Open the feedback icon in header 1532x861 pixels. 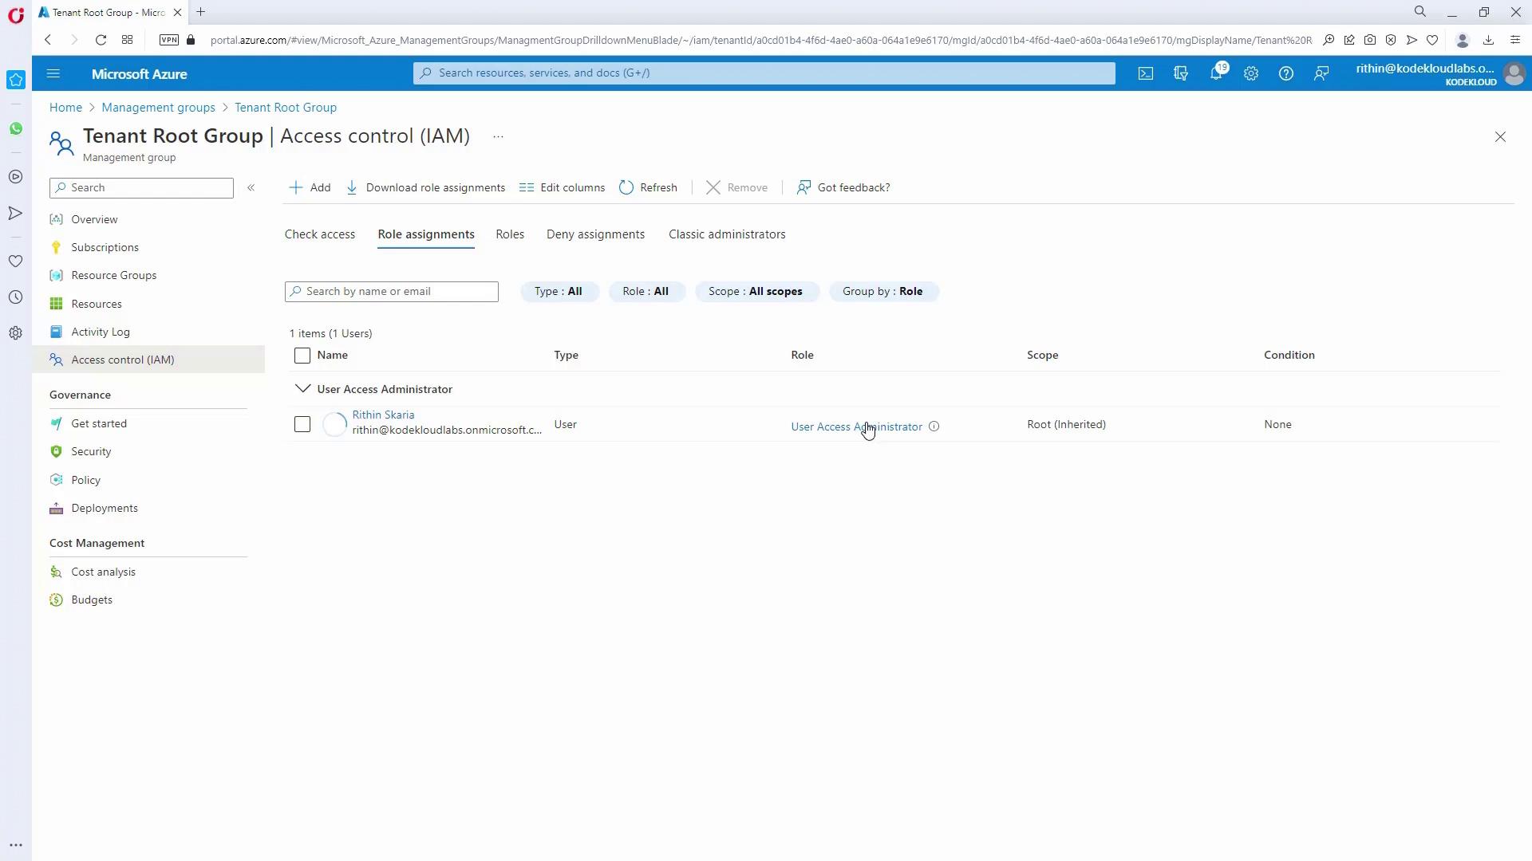(x=1321, y=73)
